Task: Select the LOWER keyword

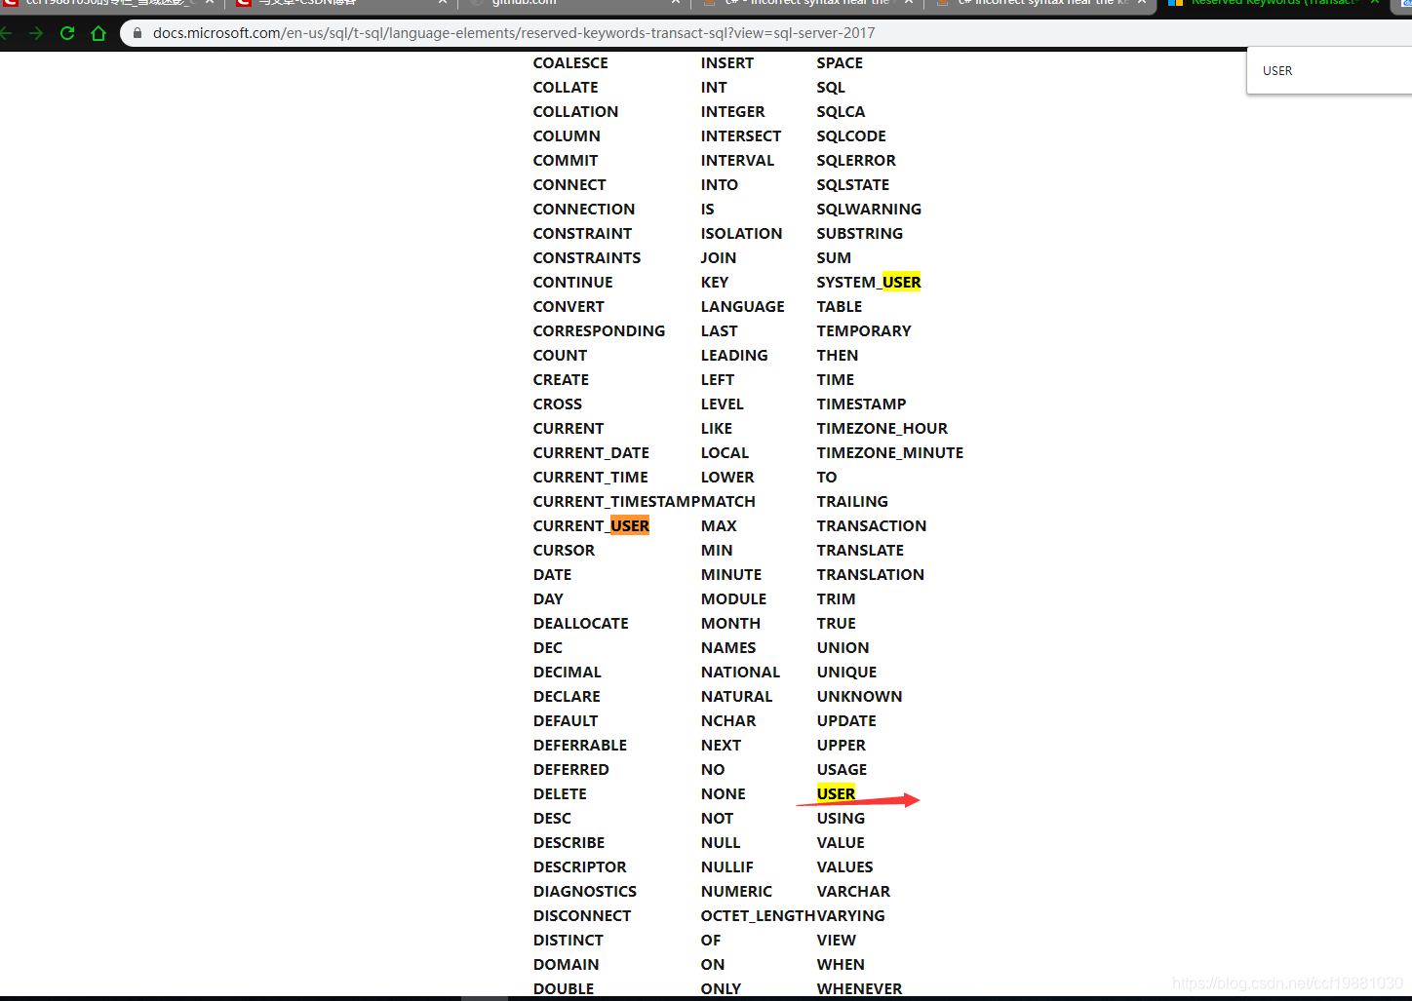Action: (x=727, y=478)
